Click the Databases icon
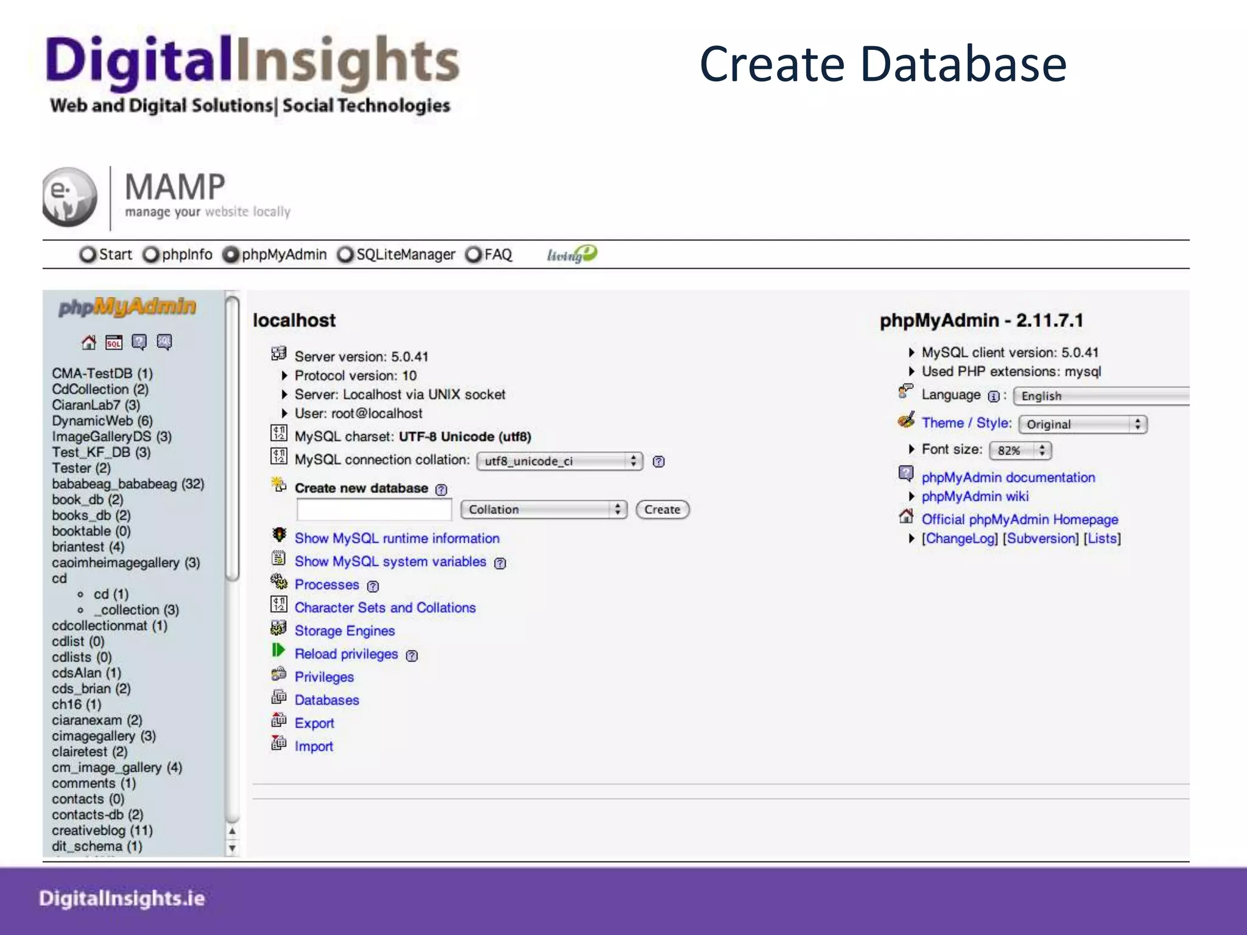This screenshot has height=935, width=1247. tap(279, 697)
